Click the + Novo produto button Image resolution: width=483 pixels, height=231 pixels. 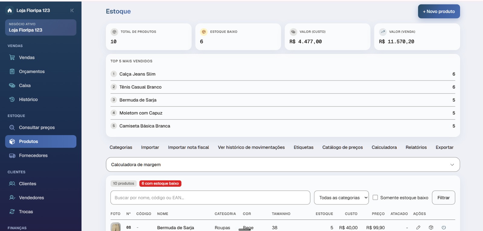coord(439,11)
